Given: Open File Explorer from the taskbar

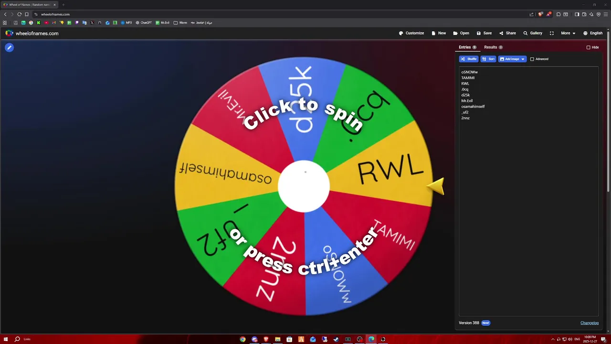Looking at the screenshot, I should pos(277,339).
